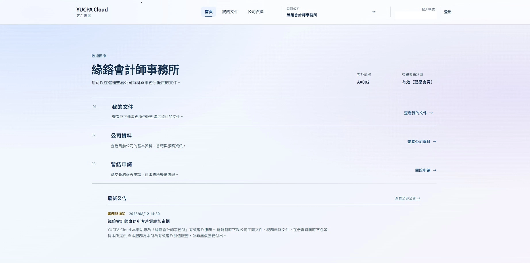Click the 開始申請 link
The image size is (530, 263).
point(426,171)
